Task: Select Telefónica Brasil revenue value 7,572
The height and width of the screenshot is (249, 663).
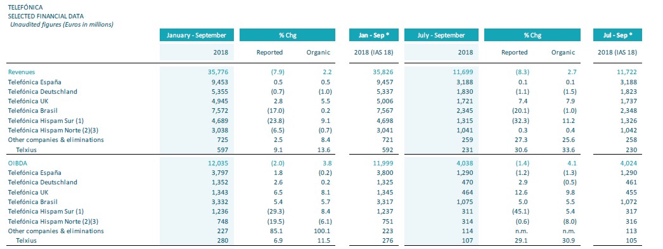Action: click(220, 111)
